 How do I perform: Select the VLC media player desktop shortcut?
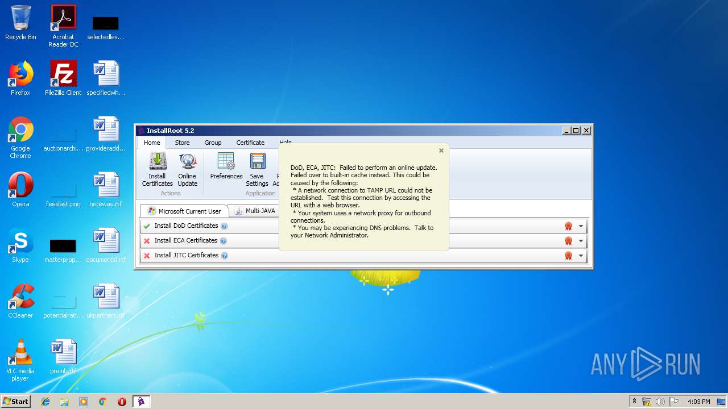(x=20, y=360)
